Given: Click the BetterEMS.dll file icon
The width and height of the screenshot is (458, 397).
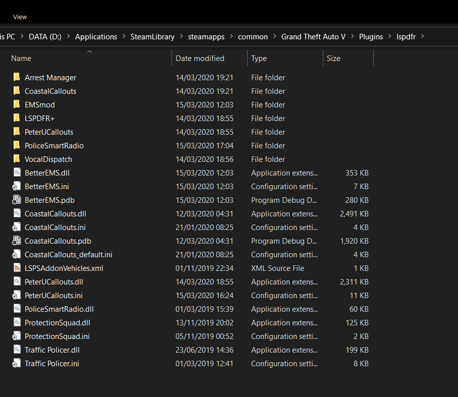Looking at the screenshot, I should (17, 173).
